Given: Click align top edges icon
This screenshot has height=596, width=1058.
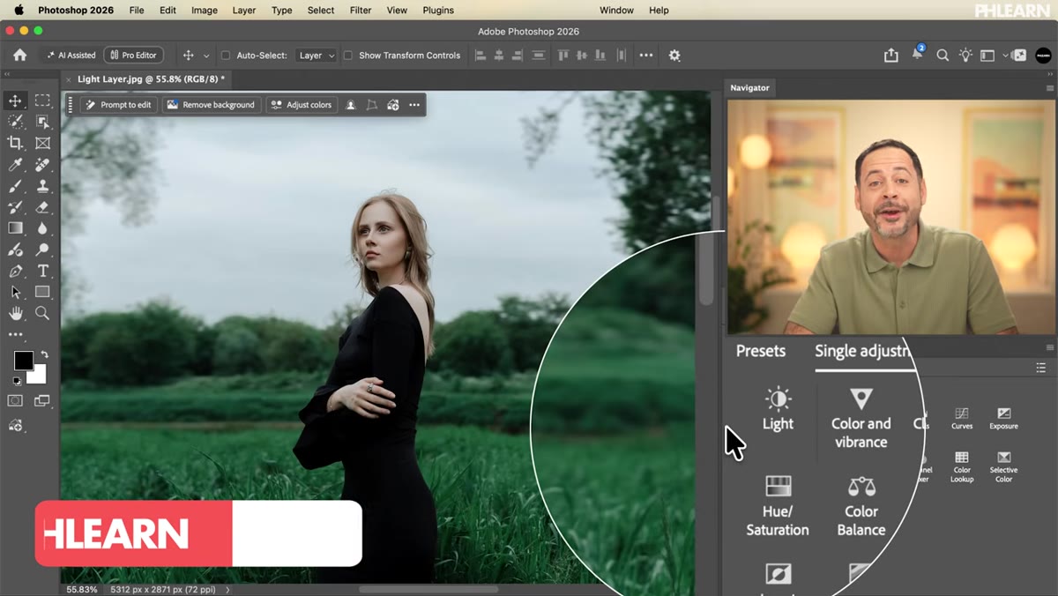Looking at the screenshot, I should [x=563, y=55].
